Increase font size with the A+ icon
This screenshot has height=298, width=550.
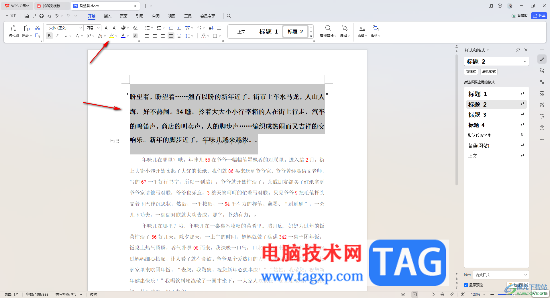tap(107, 28)
